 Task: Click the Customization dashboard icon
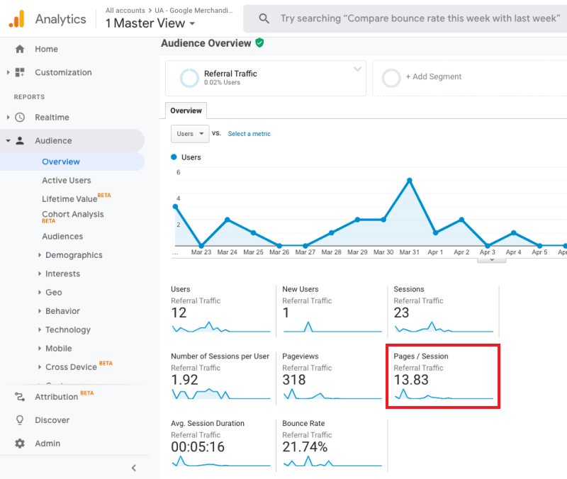point(20,72)
